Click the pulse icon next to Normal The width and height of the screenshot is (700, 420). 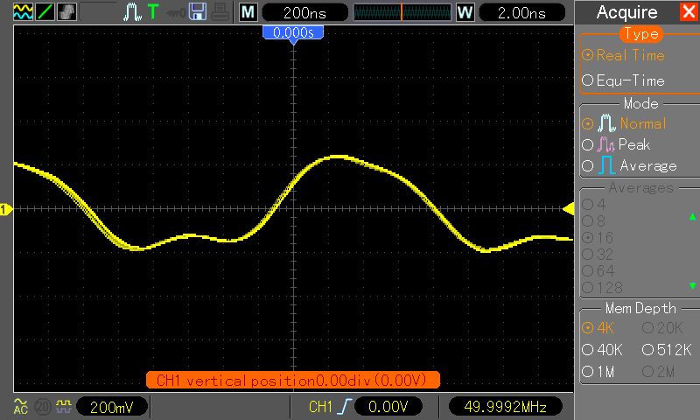pyautogui.click(x=606, y=122)
